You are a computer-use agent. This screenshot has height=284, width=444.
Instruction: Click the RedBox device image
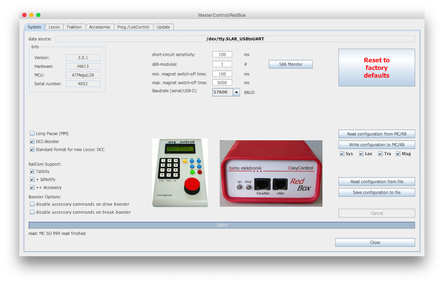[x=271, y=174]
